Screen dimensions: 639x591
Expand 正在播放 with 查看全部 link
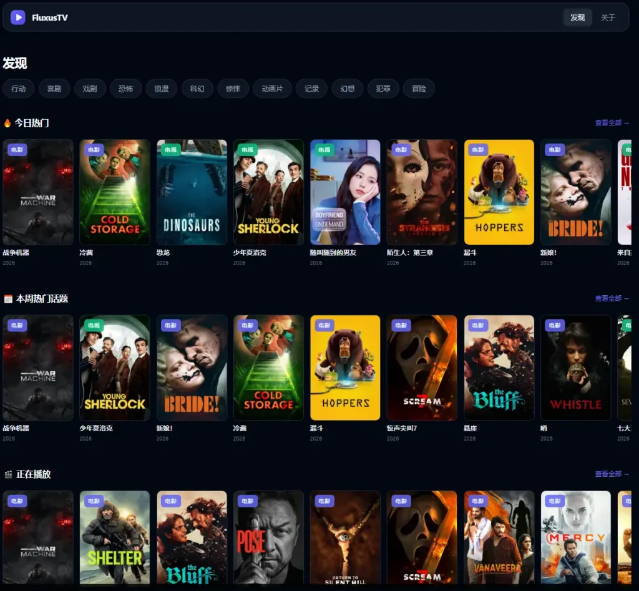[x=612, y=474]
